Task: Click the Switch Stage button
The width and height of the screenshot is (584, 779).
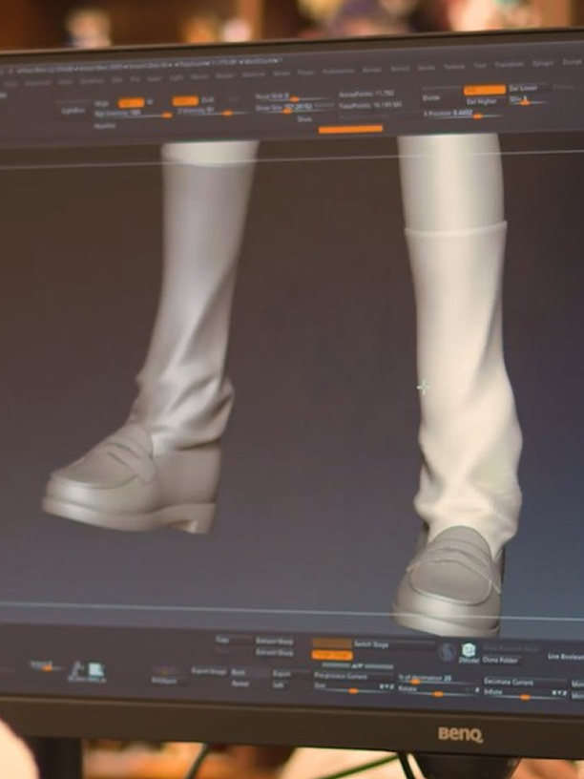Action: pyautogui.click(x=371, y=644)
